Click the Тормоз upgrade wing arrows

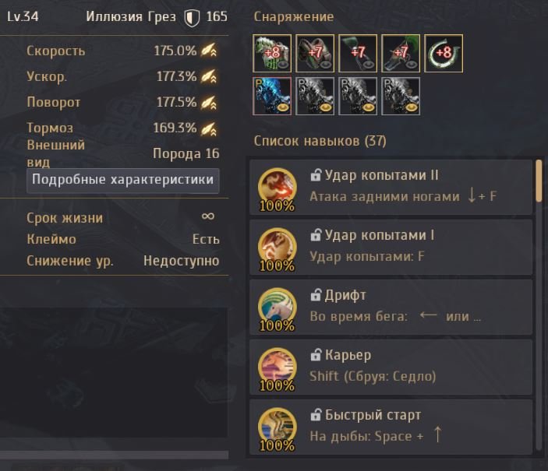pyautogui.click(x=209, y=128)
